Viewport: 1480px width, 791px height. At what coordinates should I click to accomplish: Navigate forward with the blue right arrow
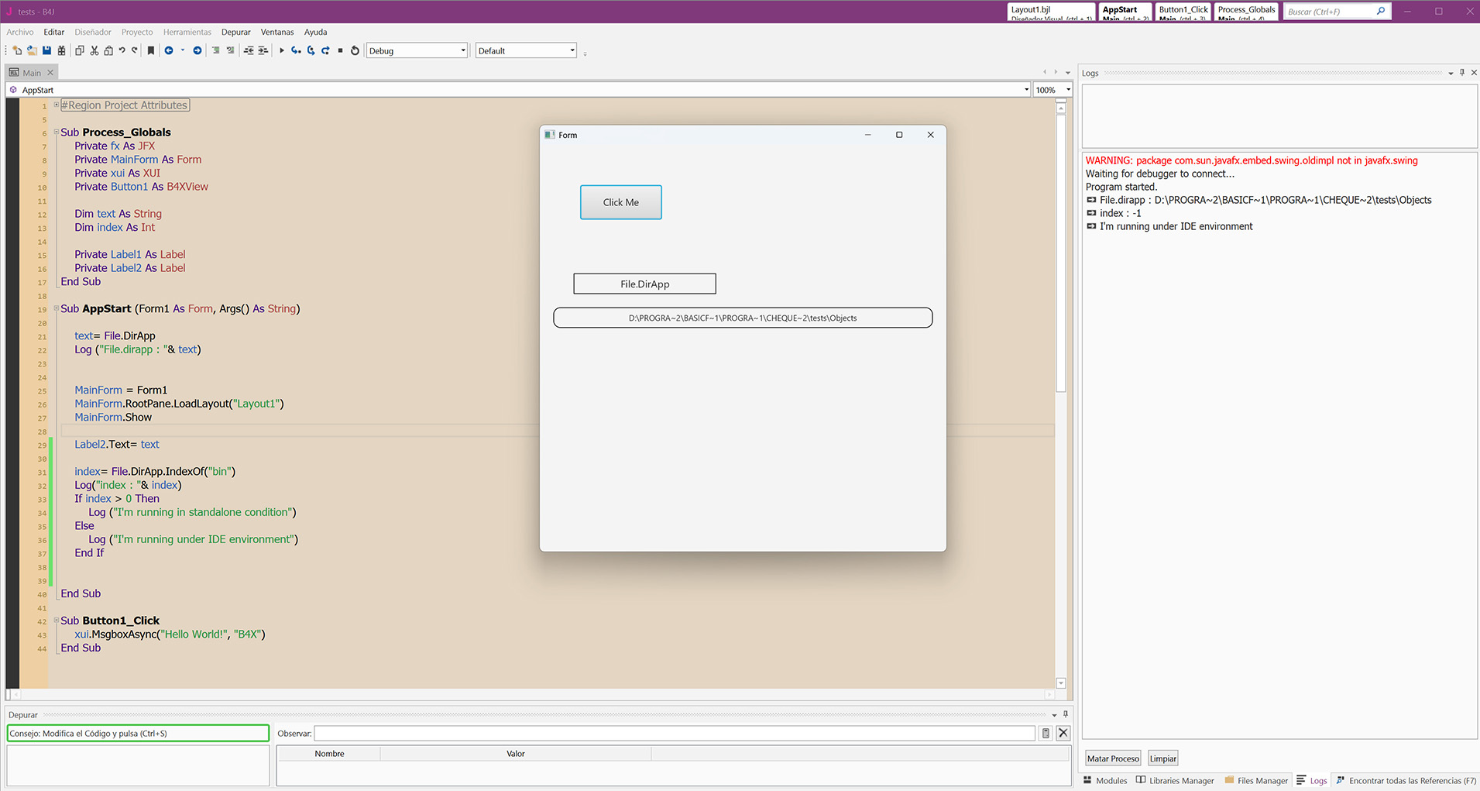coord(197,50)
